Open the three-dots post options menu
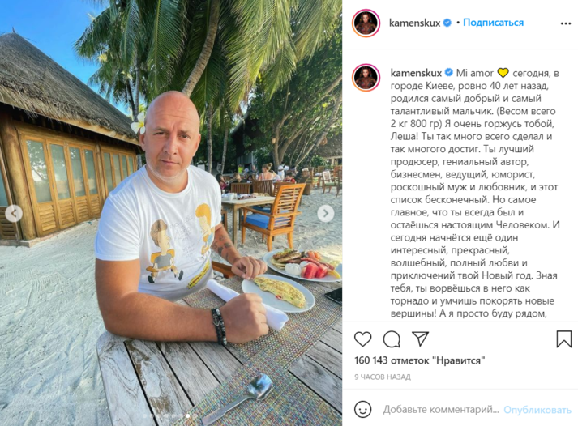The image size is (578, 426). tap(566, 23)
